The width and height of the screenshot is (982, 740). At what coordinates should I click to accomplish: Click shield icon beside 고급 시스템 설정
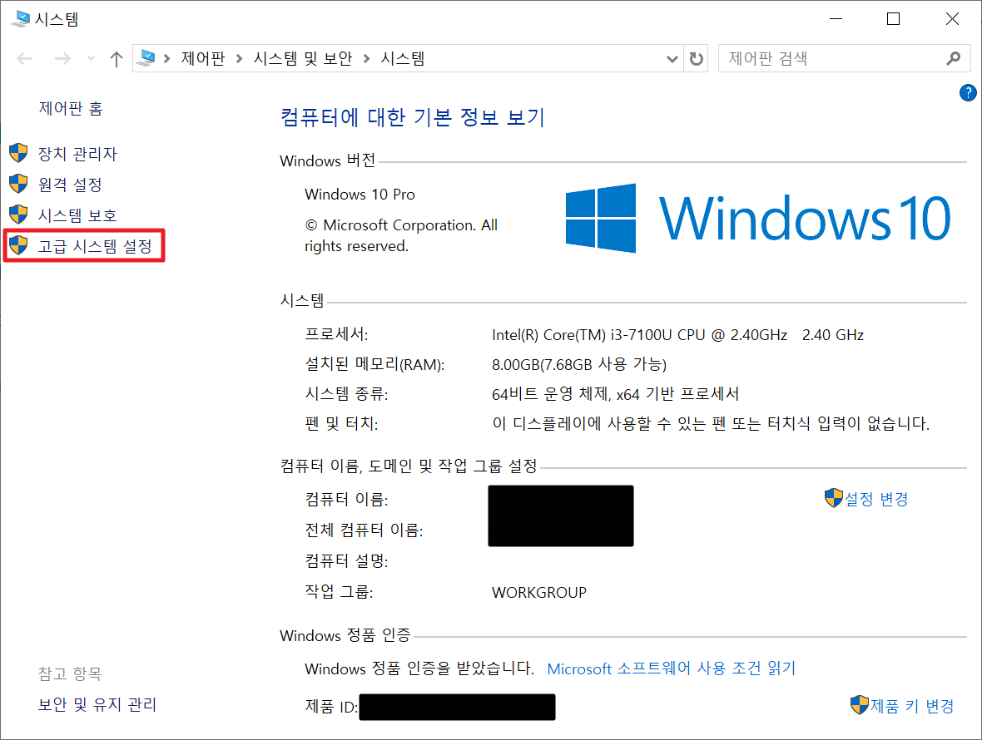tap(19, 245)
